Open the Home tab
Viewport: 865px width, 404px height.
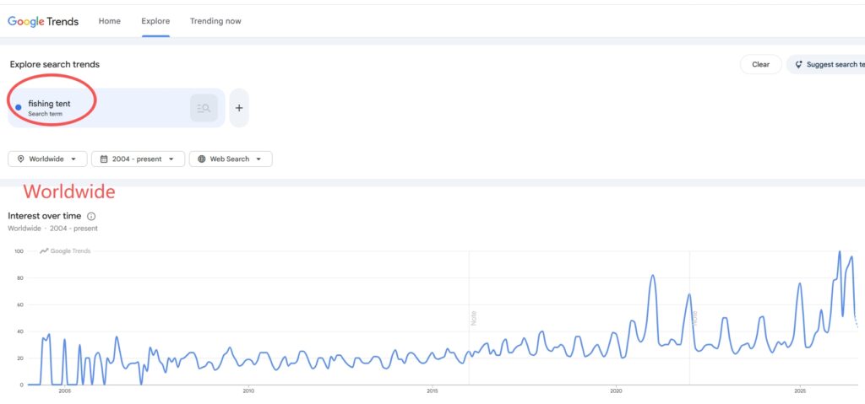109,21
